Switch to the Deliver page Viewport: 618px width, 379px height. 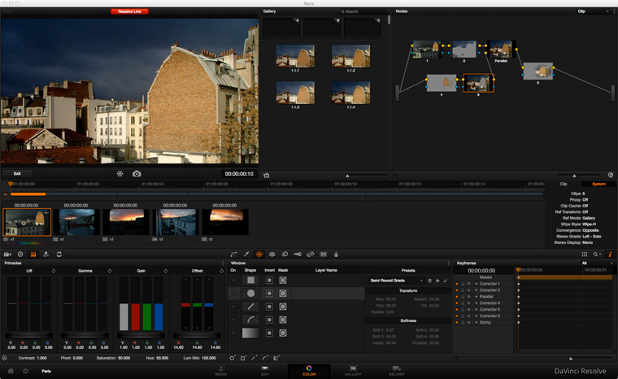tap(397, 371)
